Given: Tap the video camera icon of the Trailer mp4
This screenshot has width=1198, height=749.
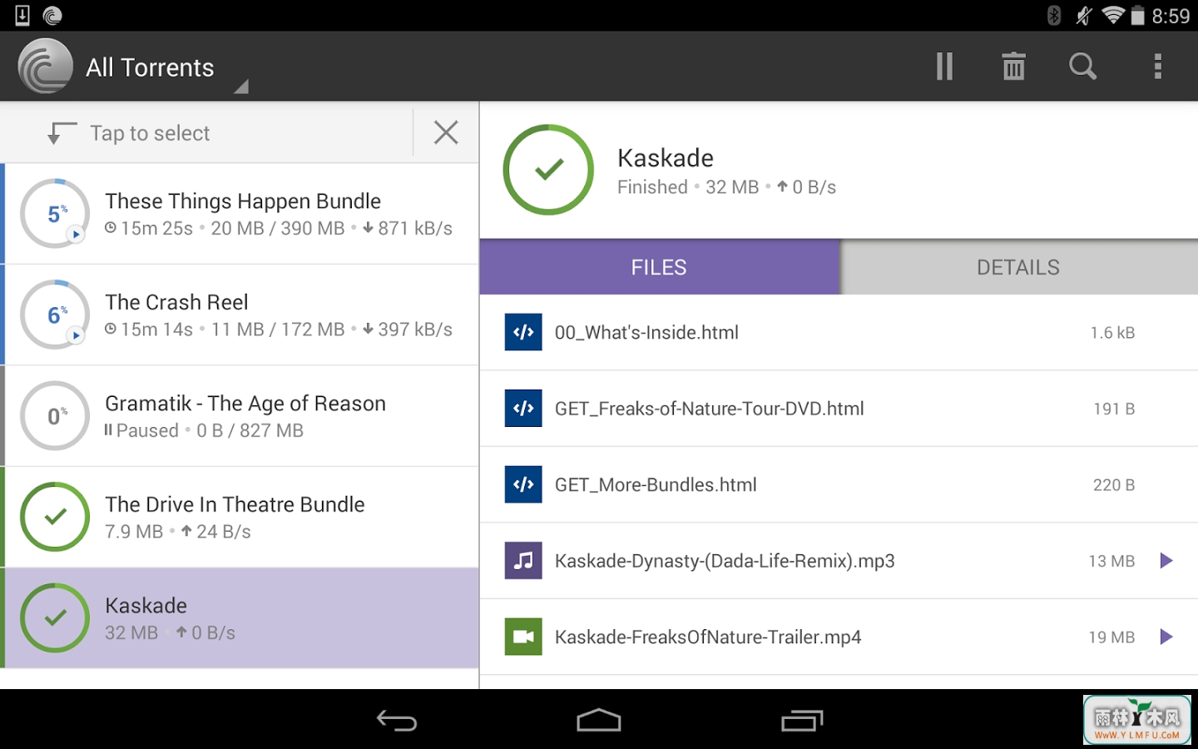Looking at the screenshot, I should tap(523, 637).
